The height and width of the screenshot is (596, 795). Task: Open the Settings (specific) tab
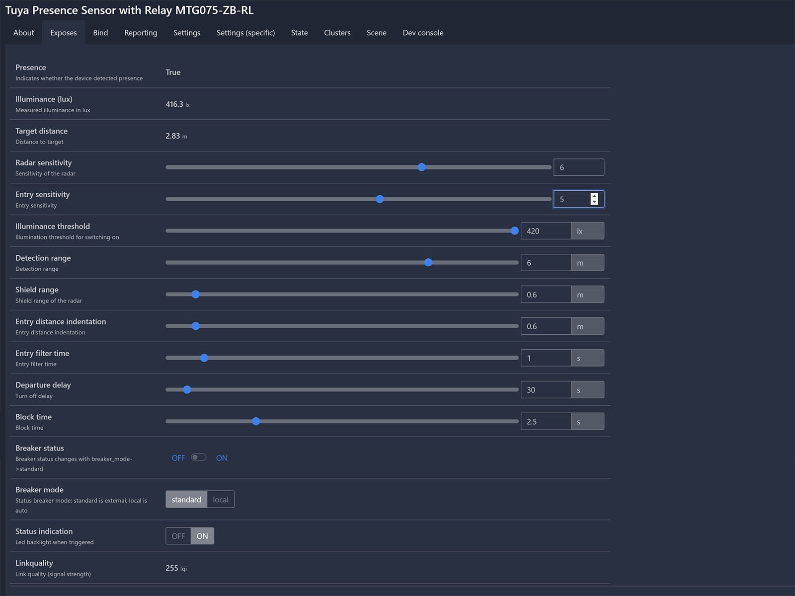[245, 33]
